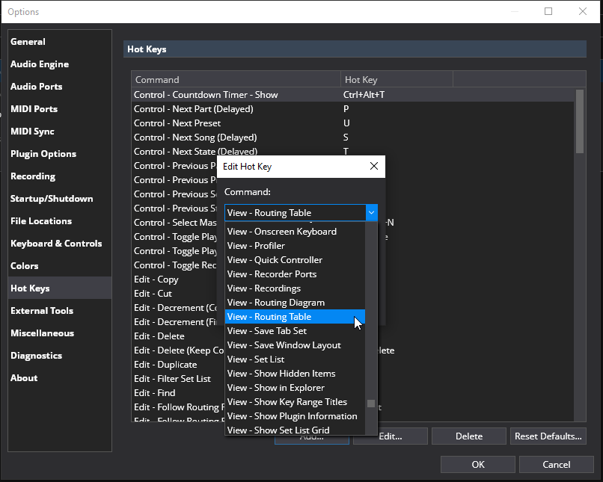Select View - Routing Diagram from list
This screenshot has height=482, width=603.
[276, 303]
